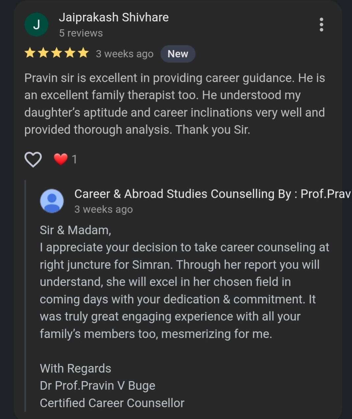Click the reaction count "1"
The image size is (352, 419).
tap(74, 160)
